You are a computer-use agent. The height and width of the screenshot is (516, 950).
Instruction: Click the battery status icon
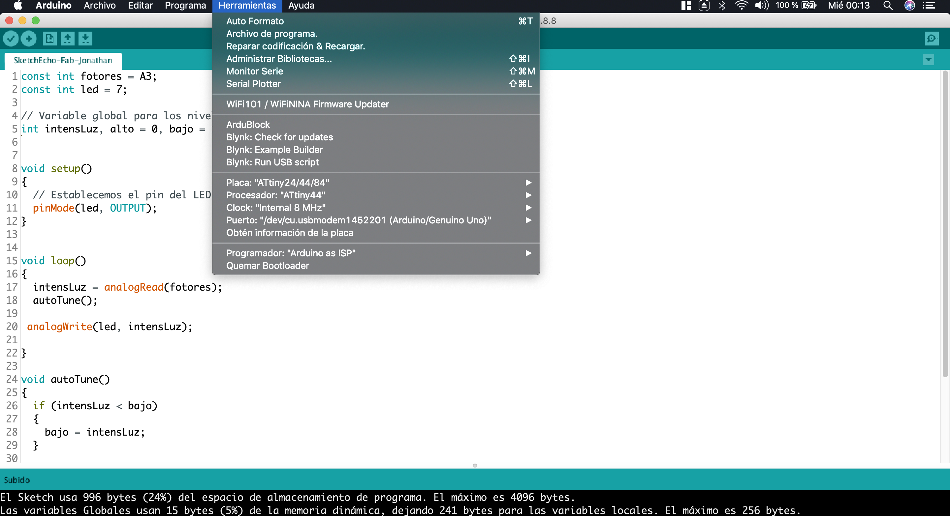pos(809,6)
